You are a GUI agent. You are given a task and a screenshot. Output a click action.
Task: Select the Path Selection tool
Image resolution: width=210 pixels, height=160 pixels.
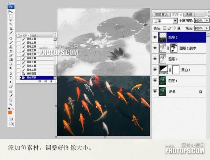click(x=11, y=82)
